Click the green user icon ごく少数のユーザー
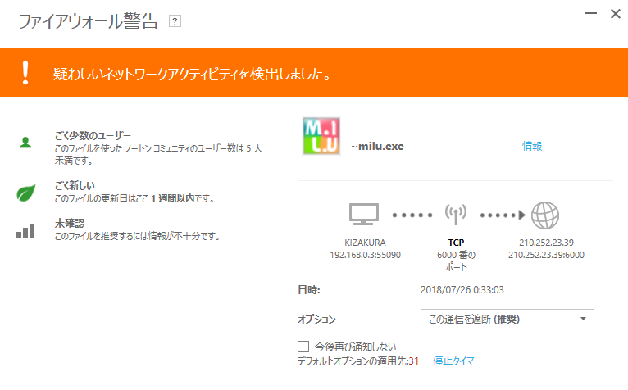The width and height of the screenshot is (628, 390). point(25,143)
